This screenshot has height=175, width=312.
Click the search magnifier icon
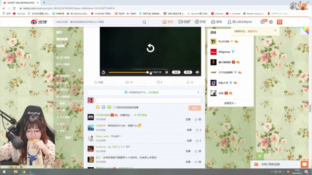(x=144, y=22)
